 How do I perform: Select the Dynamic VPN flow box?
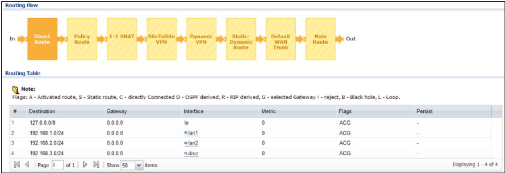[201, 39]
